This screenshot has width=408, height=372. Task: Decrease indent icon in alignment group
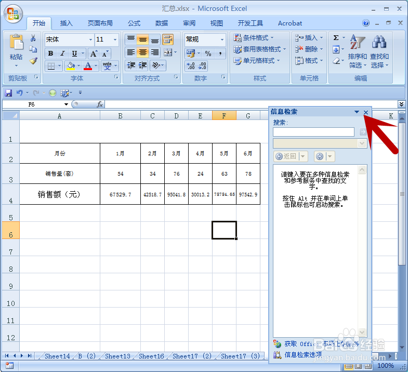coord(131,65)
